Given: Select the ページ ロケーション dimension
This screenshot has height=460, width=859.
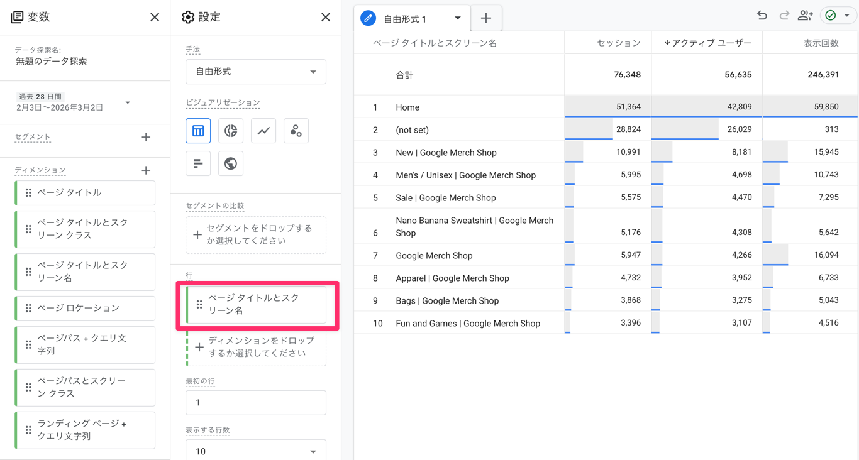Looking at the screenshot, I should (86, 308).
